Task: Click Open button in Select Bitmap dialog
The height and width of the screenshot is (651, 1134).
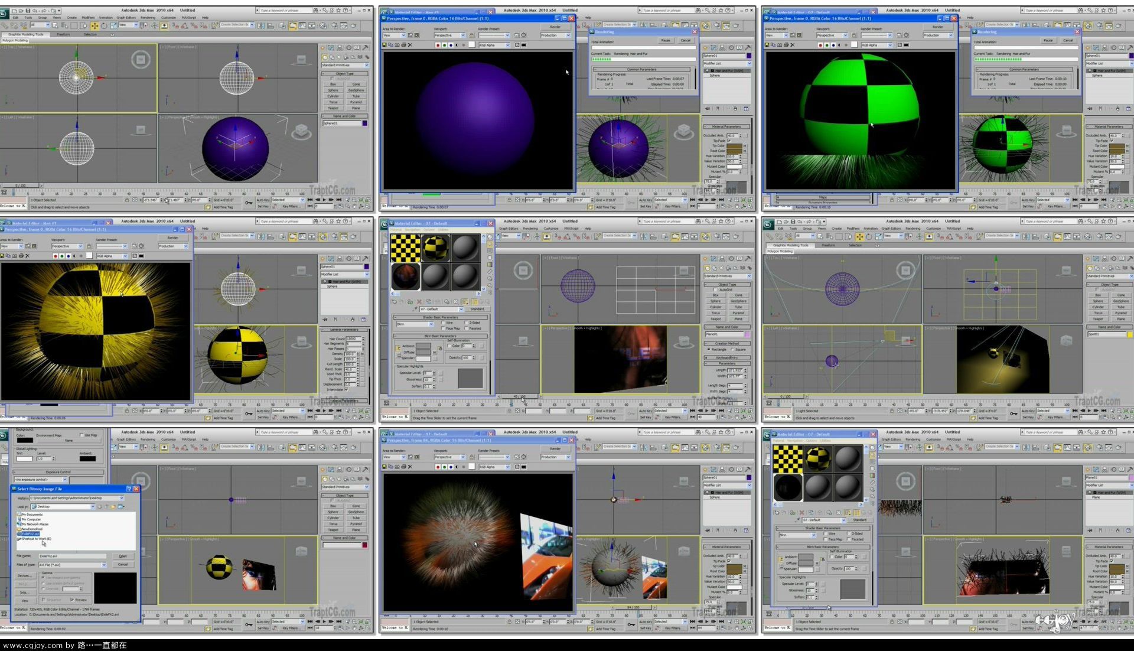Action: pyautogui.click(x=123, y=556)
